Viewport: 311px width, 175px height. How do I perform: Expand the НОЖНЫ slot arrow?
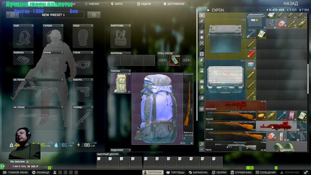(92, 107)
